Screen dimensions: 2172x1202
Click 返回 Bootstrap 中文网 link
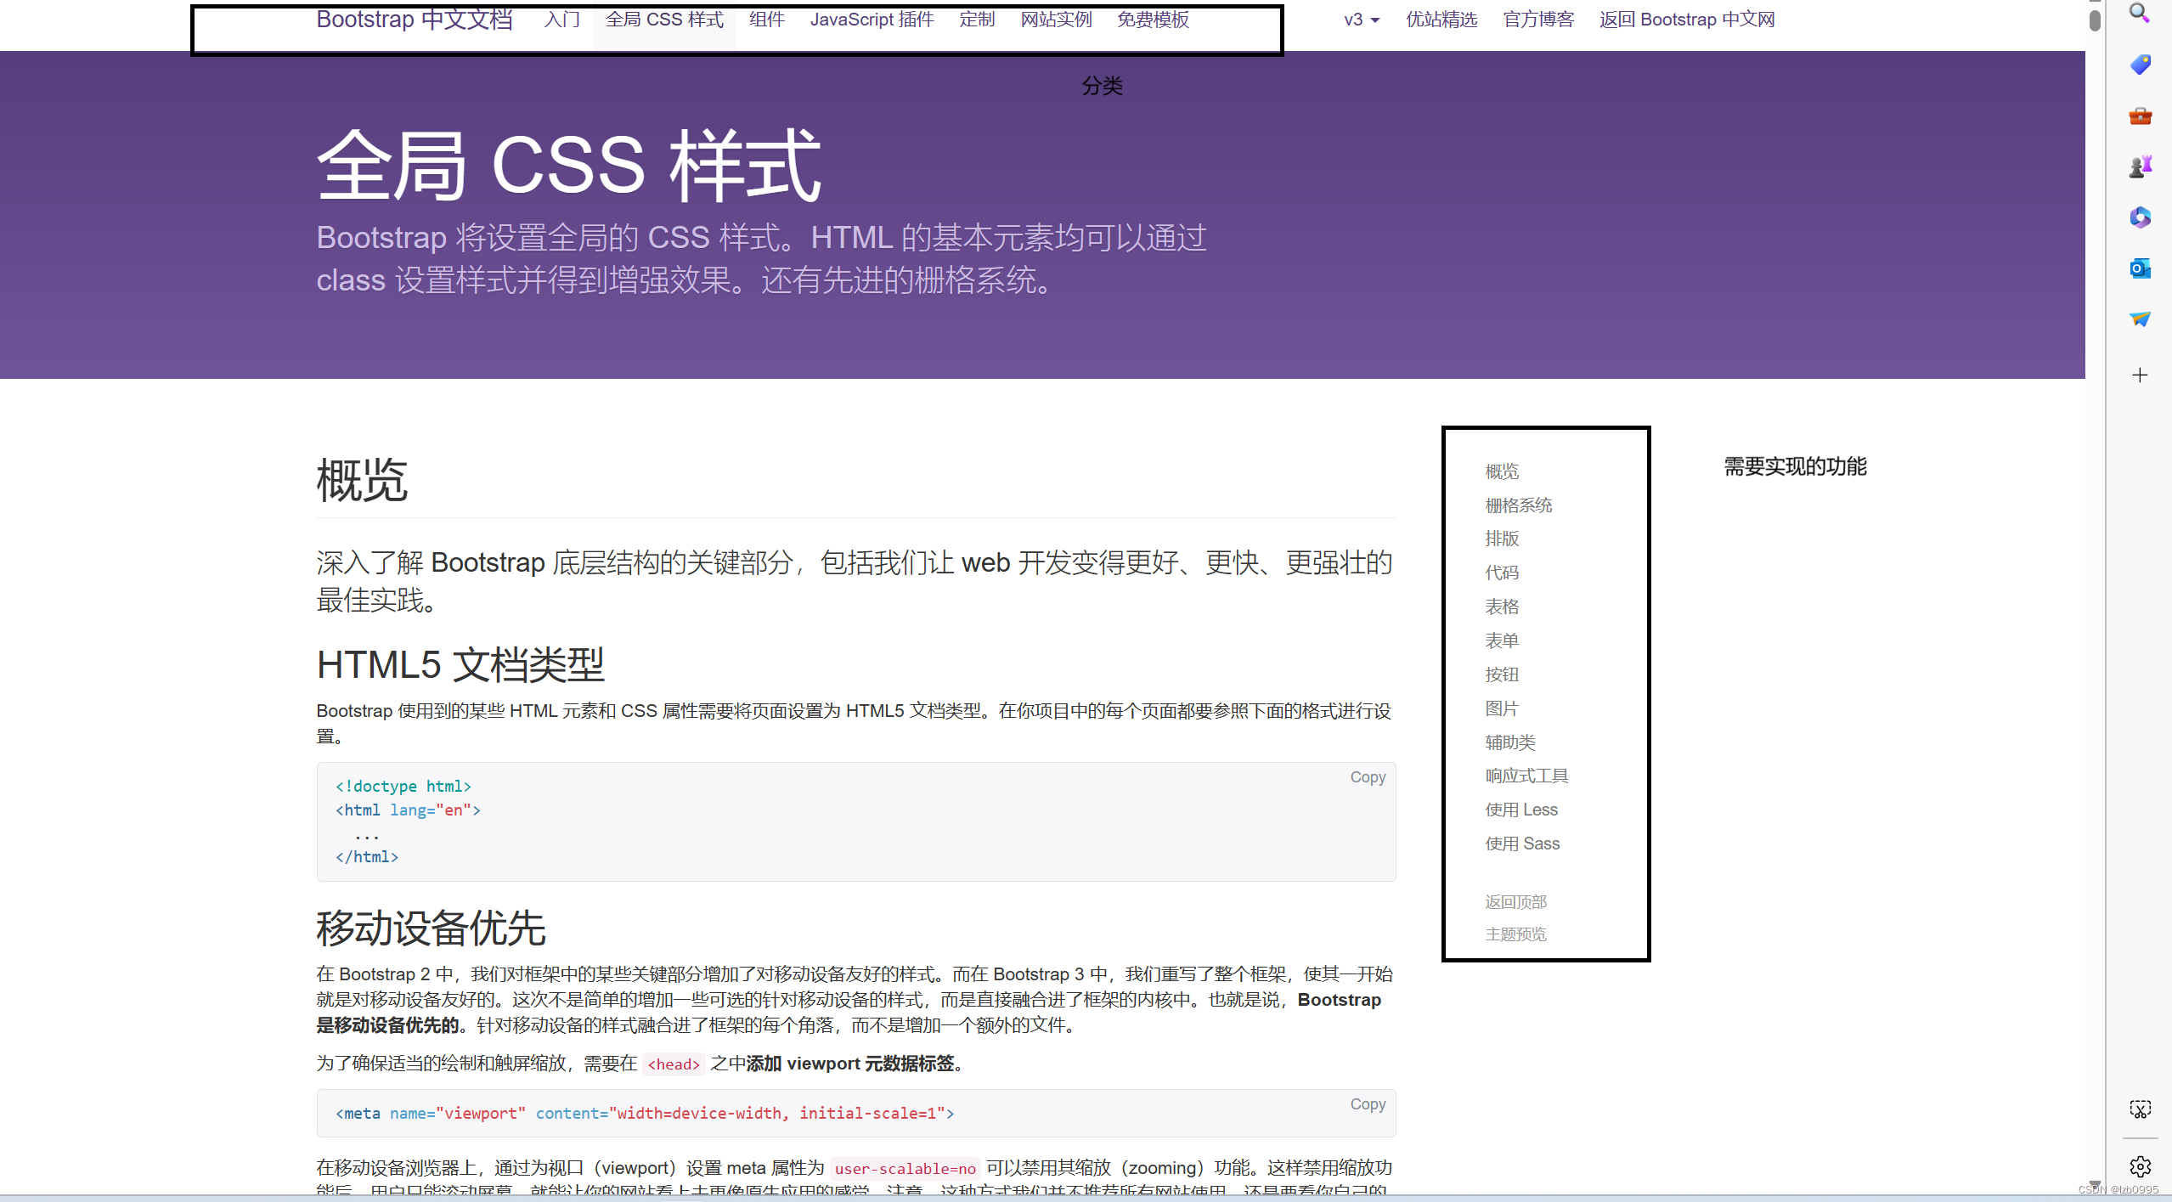coord(1687,20)
